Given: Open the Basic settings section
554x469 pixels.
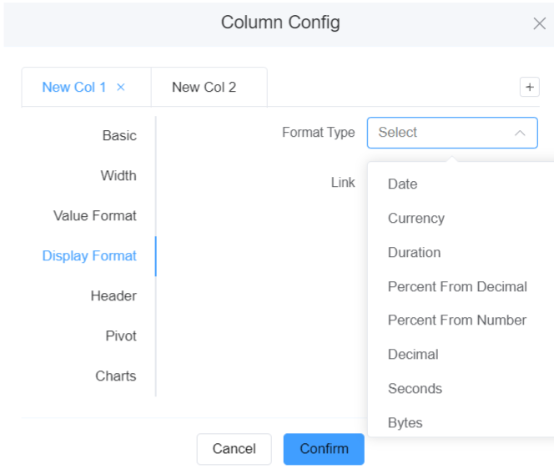Looking at the screenshot, I should tap(119, 135).
